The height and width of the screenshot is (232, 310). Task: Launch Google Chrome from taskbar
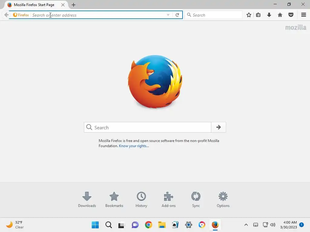coord(148,225)
